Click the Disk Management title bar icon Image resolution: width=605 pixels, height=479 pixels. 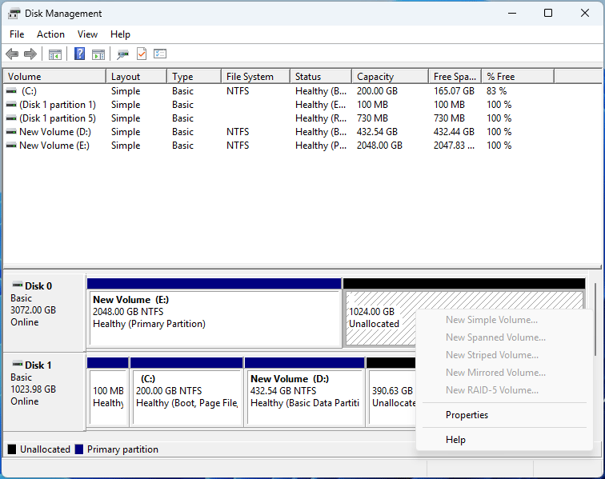tap(14, 14)
